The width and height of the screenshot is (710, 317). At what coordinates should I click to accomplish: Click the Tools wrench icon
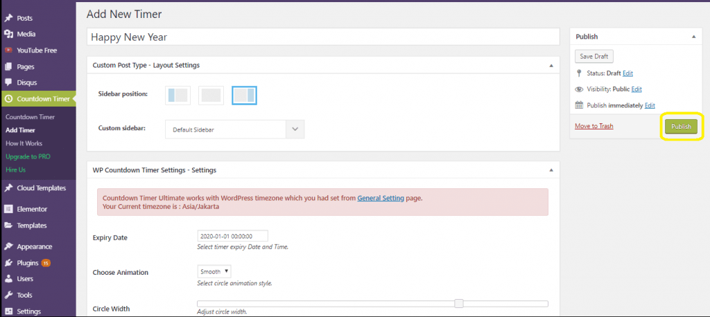(8, 295)
